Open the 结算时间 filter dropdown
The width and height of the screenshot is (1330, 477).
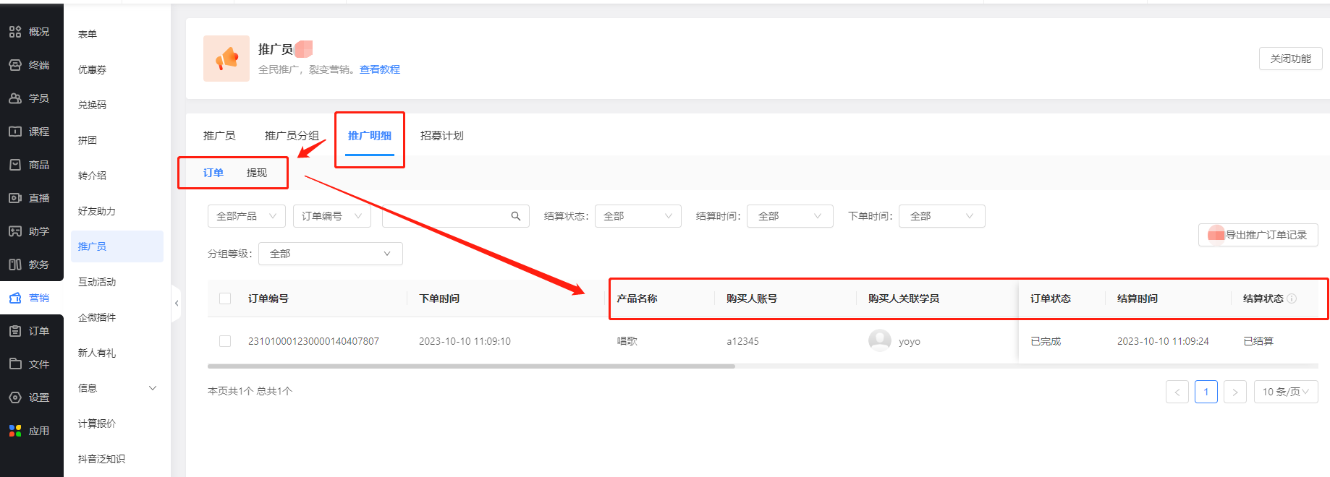(x=790, y=216)
